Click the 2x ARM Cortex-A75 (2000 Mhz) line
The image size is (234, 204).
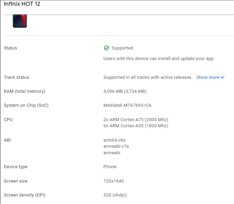(x=136, y=120)
